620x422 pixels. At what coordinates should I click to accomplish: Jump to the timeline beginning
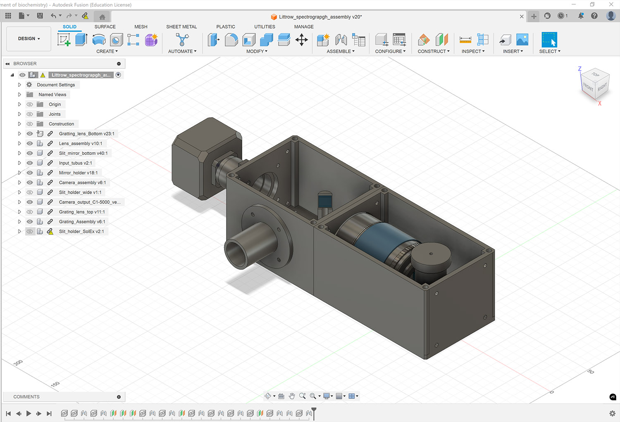pos(8,413)
